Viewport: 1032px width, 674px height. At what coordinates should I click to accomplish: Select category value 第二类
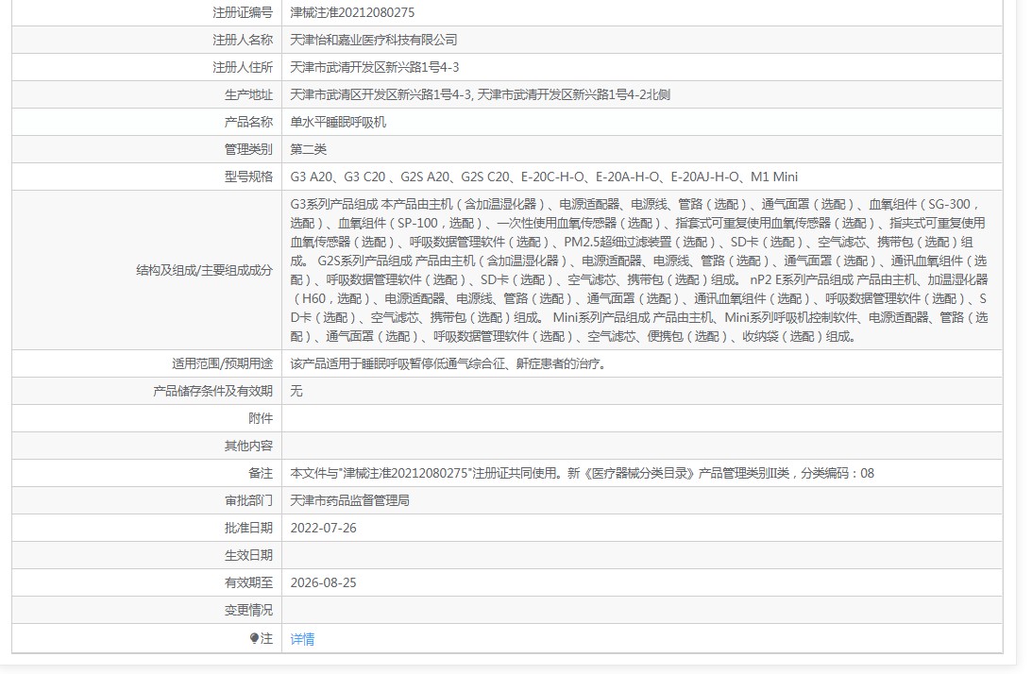(308, 149)
